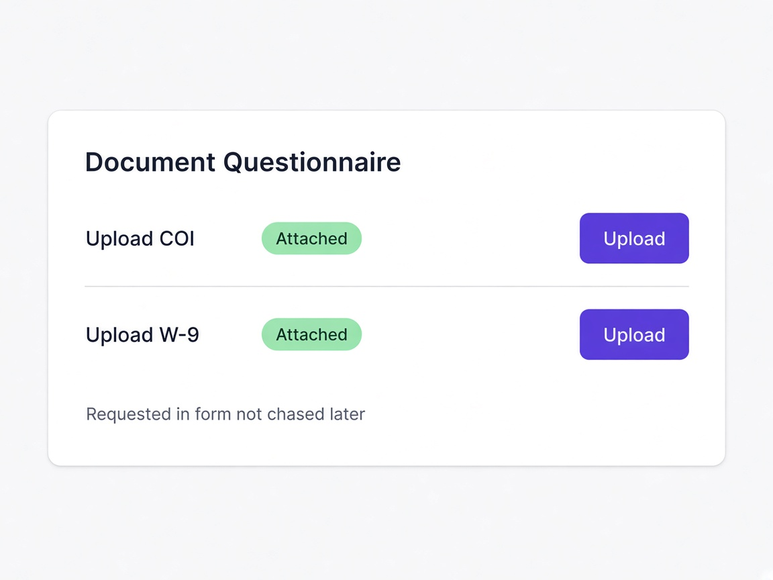
Task: Click the note Requested in form not chased later
Action: [x=225, y=414]
